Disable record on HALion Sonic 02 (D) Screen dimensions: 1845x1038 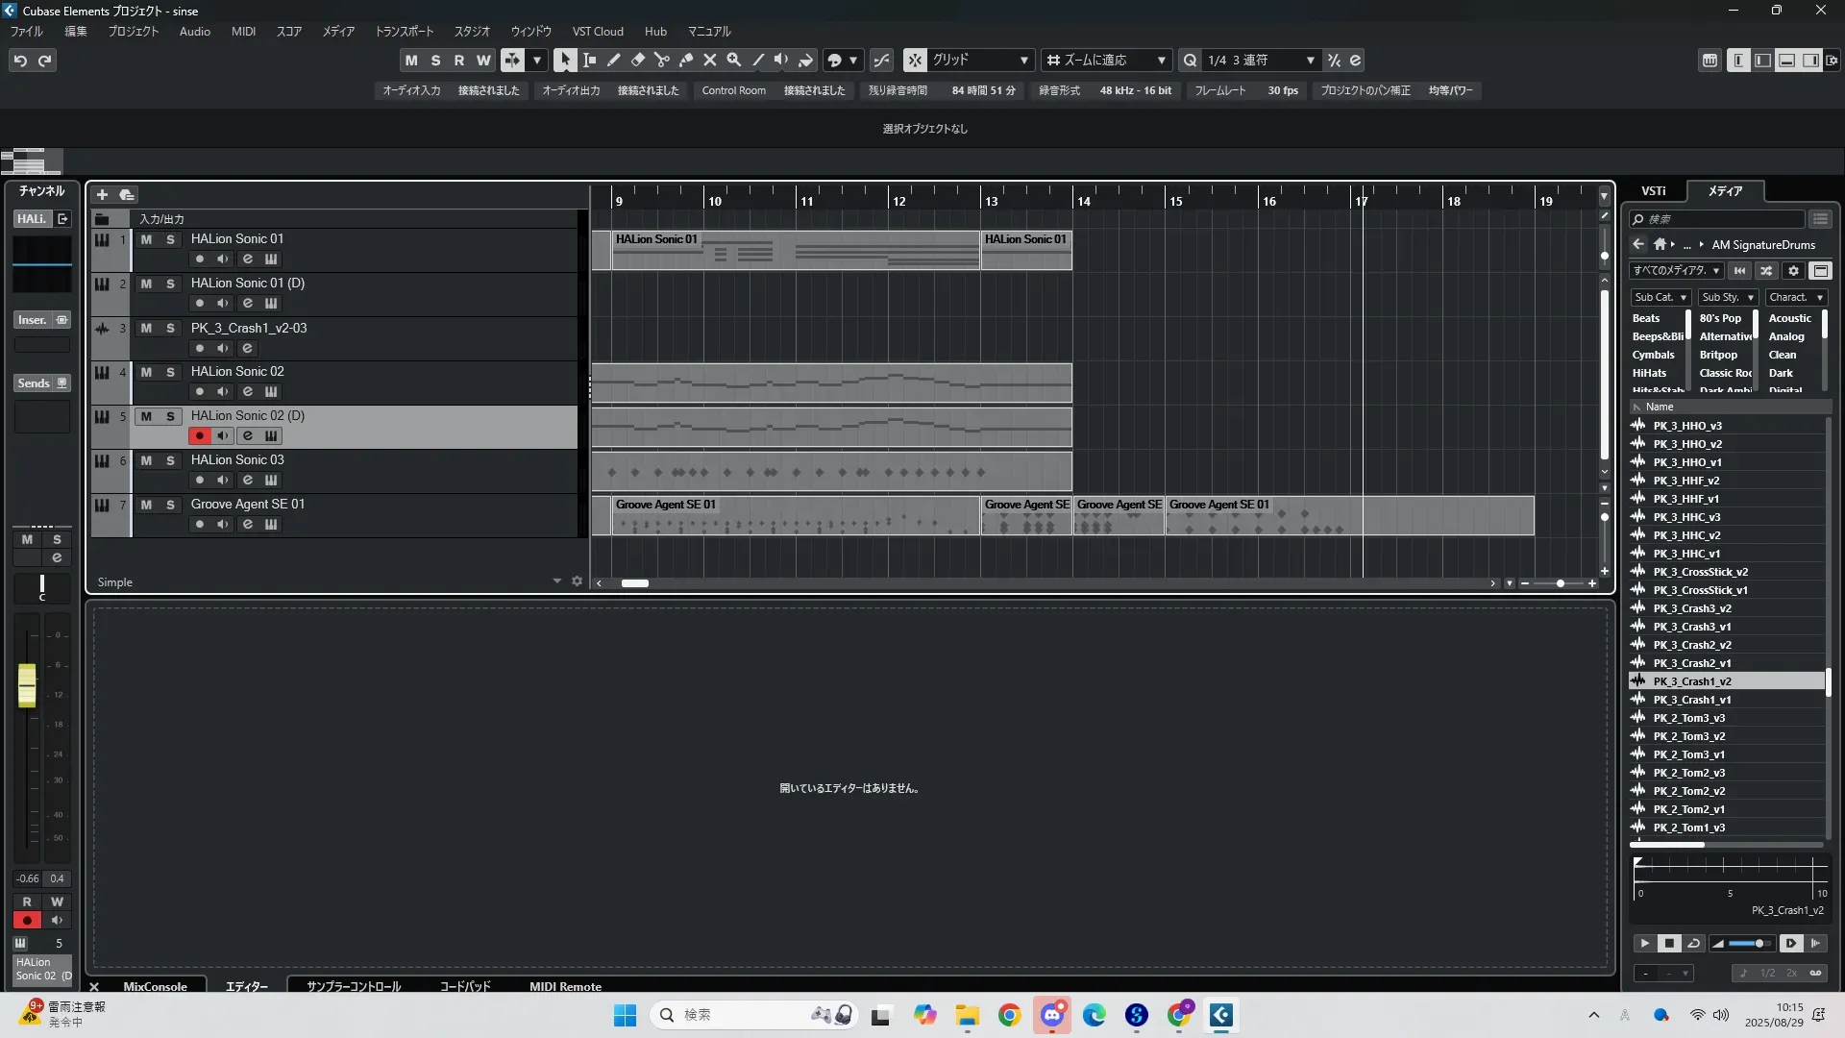pyautogui.click(x=199, y=435)
